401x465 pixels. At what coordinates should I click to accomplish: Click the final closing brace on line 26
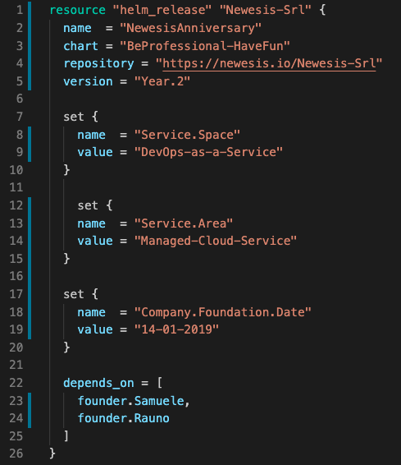(x=52, y=453)
